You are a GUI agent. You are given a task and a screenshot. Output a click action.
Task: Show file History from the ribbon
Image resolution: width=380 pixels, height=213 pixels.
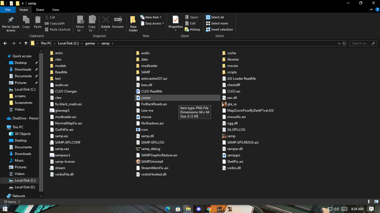(192, 30)
